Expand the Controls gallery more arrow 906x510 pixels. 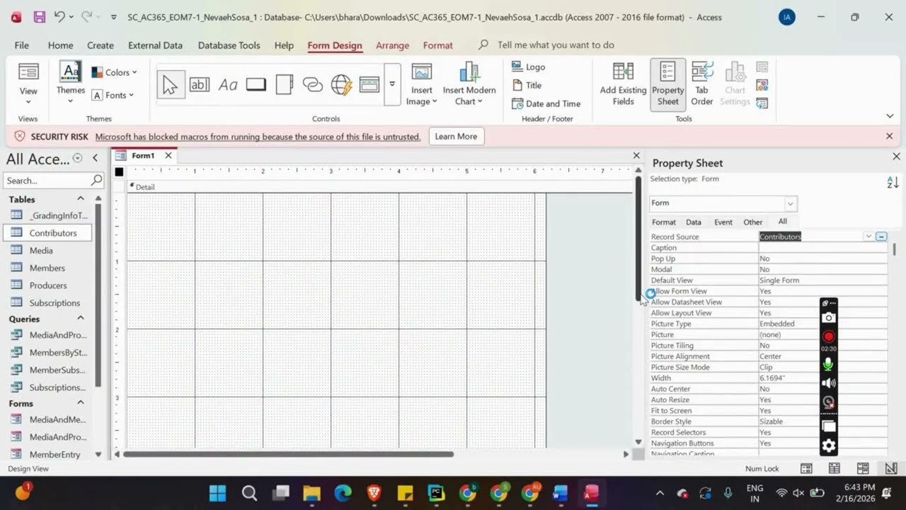[392, 84]
